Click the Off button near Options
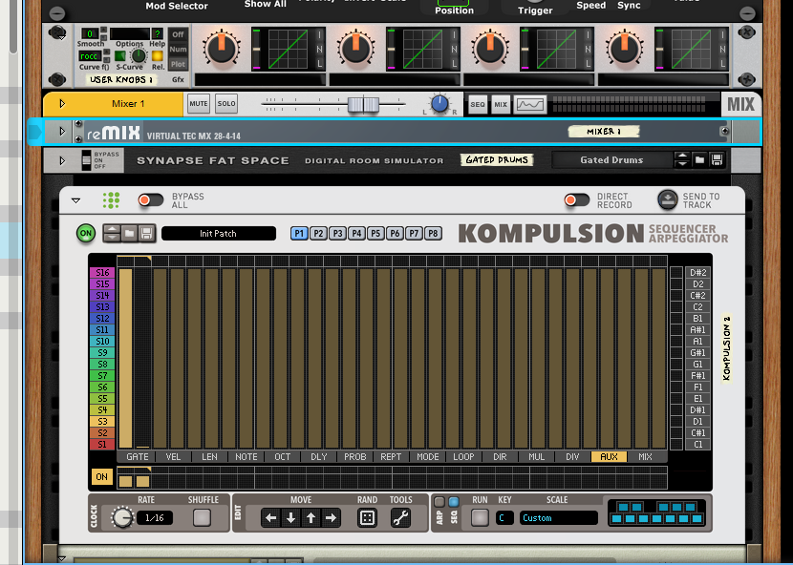Image resolution: width=793 pixels, height=565 pixels. (178, 34)
